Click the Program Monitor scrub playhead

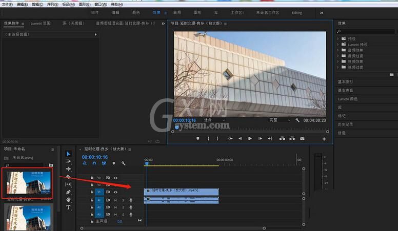176,128
